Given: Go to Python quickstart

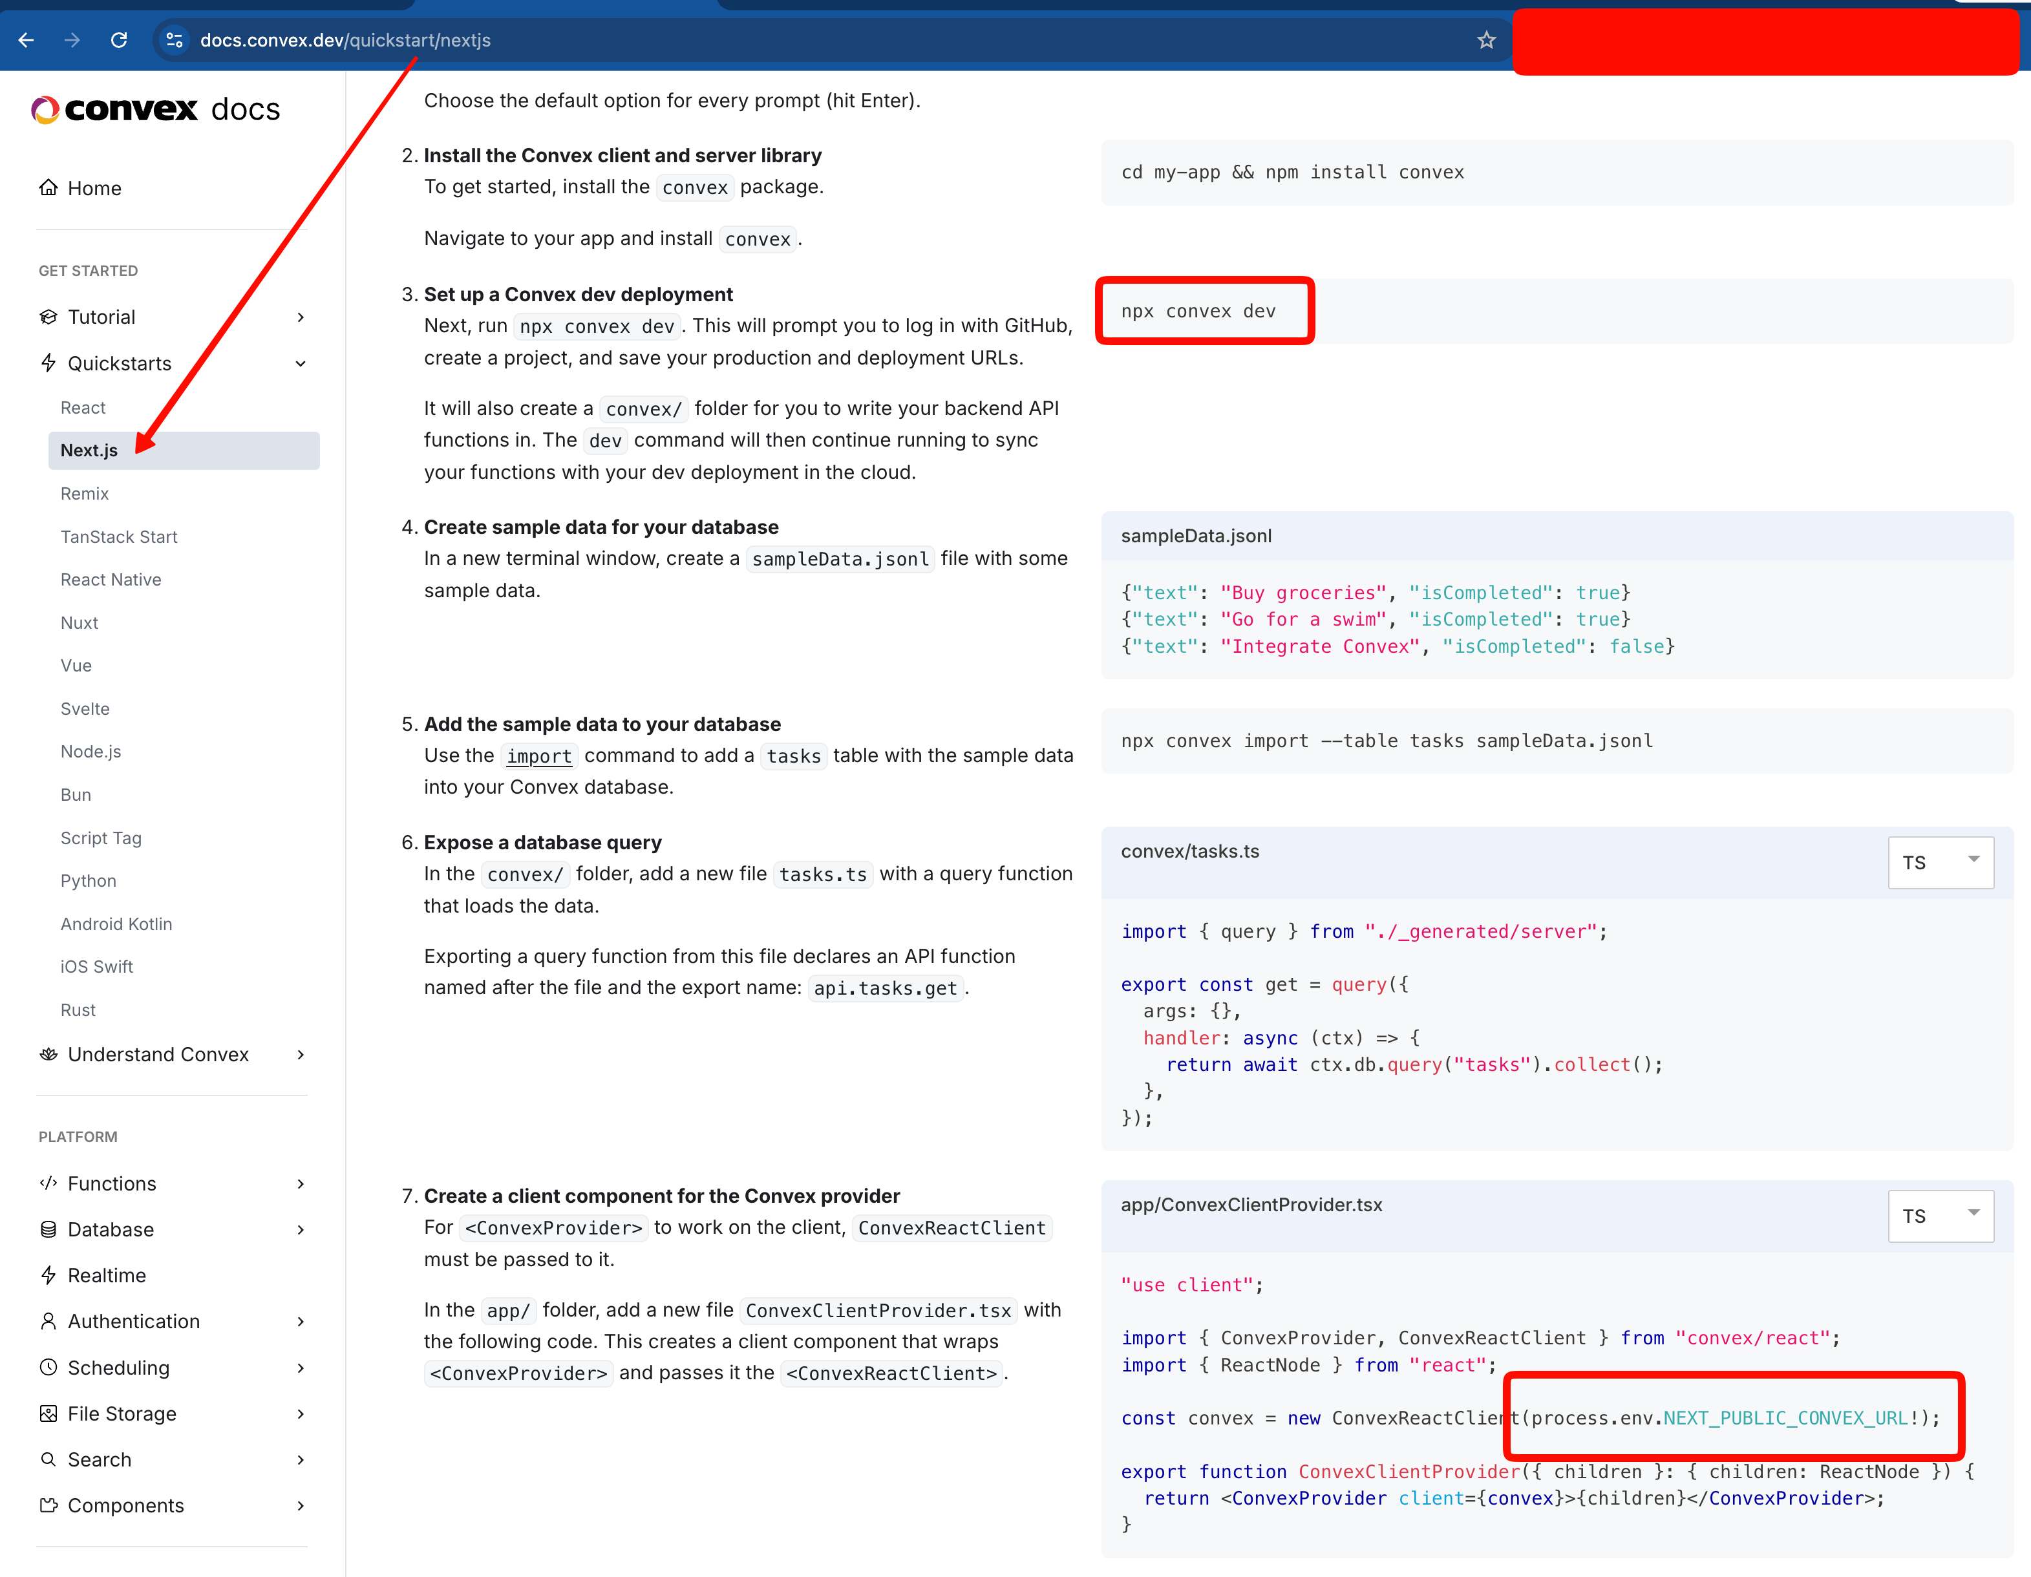Looking at the screenshot, I should [x=89, y=880].
